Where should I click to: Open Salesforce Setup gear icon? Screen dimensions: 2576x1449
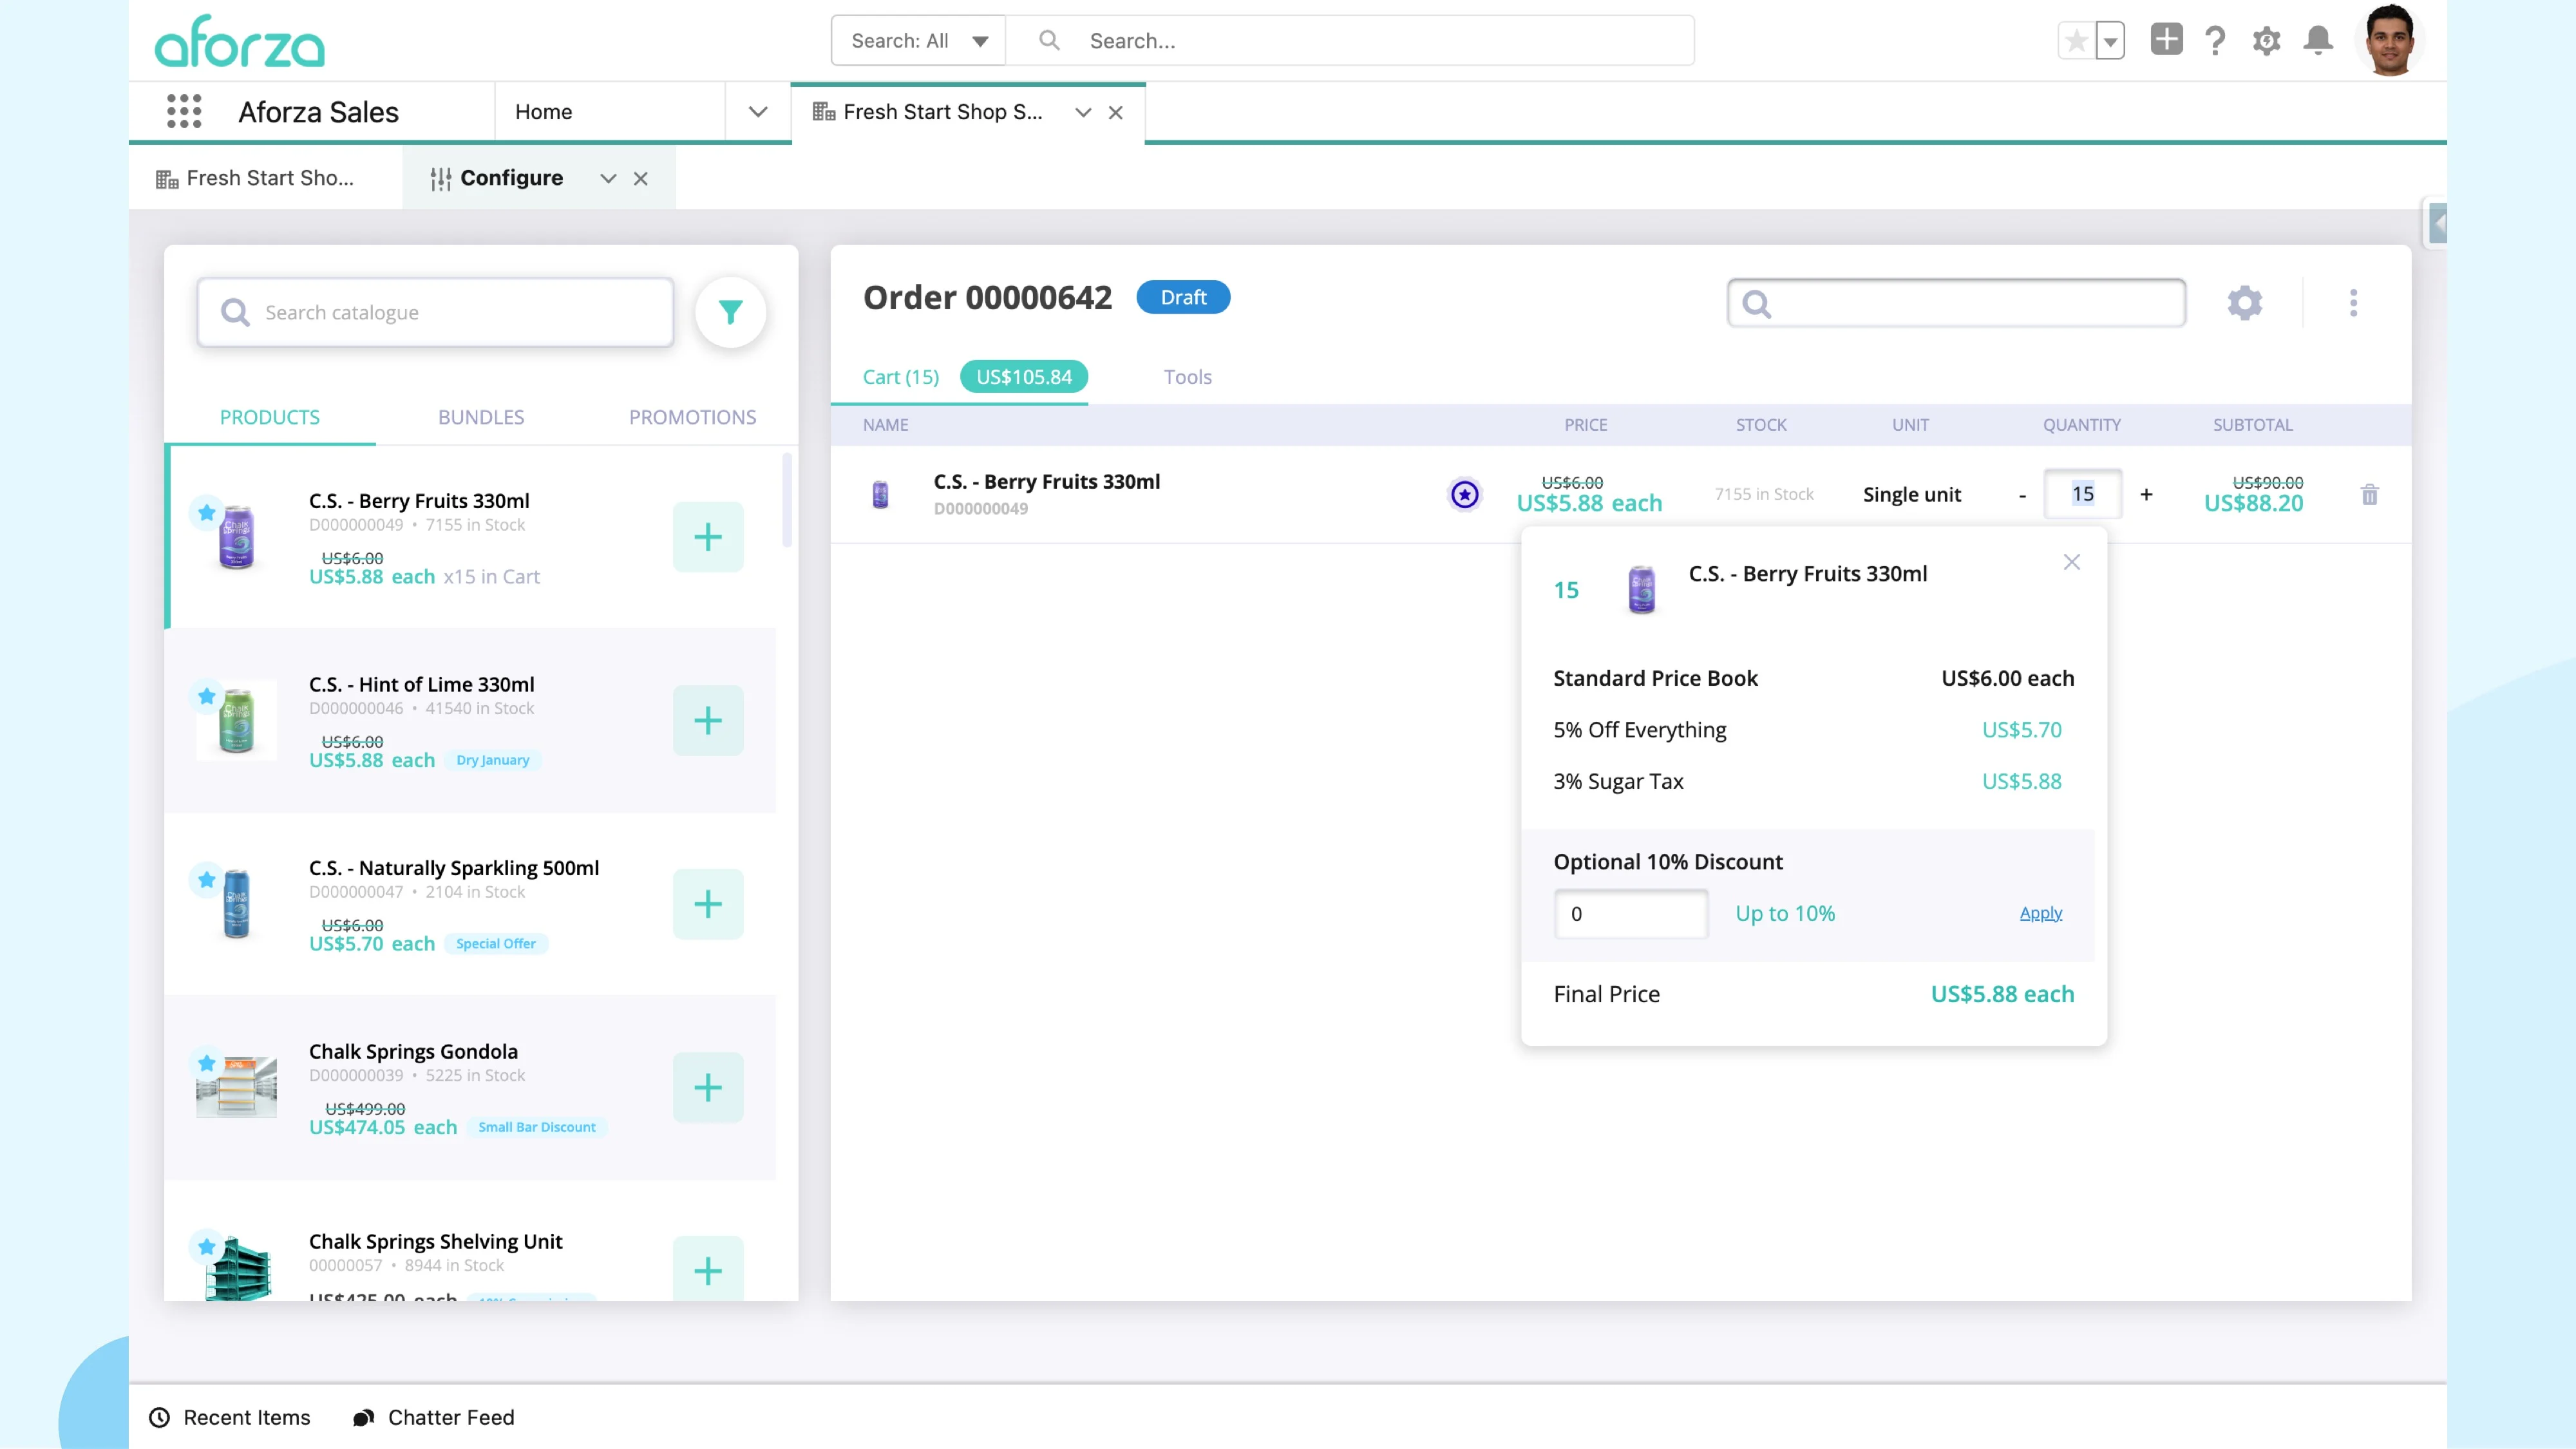2266,41
